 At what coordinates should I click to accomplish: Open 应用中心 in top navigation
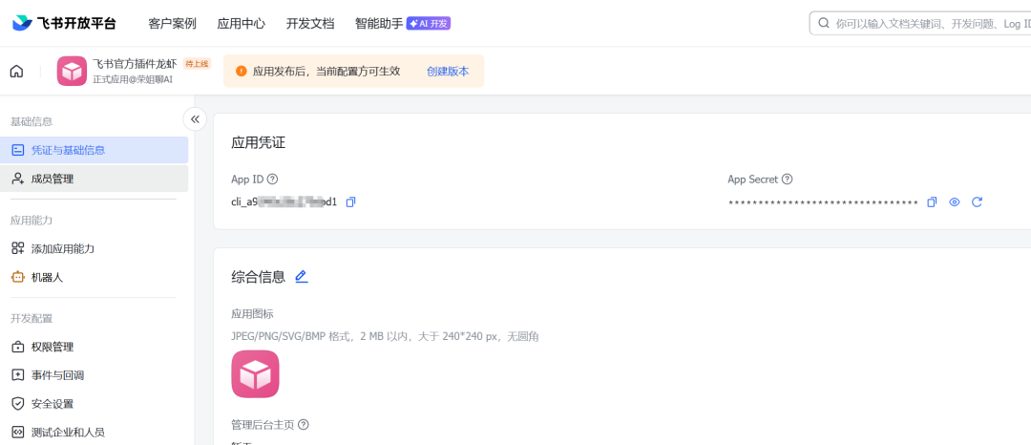coord(242,24)
